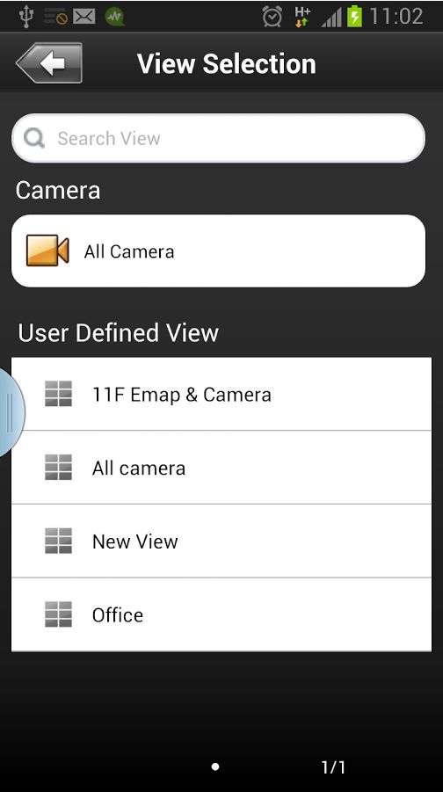Tap the magnifier icon in search bar
443x792 pixels.
34,137
